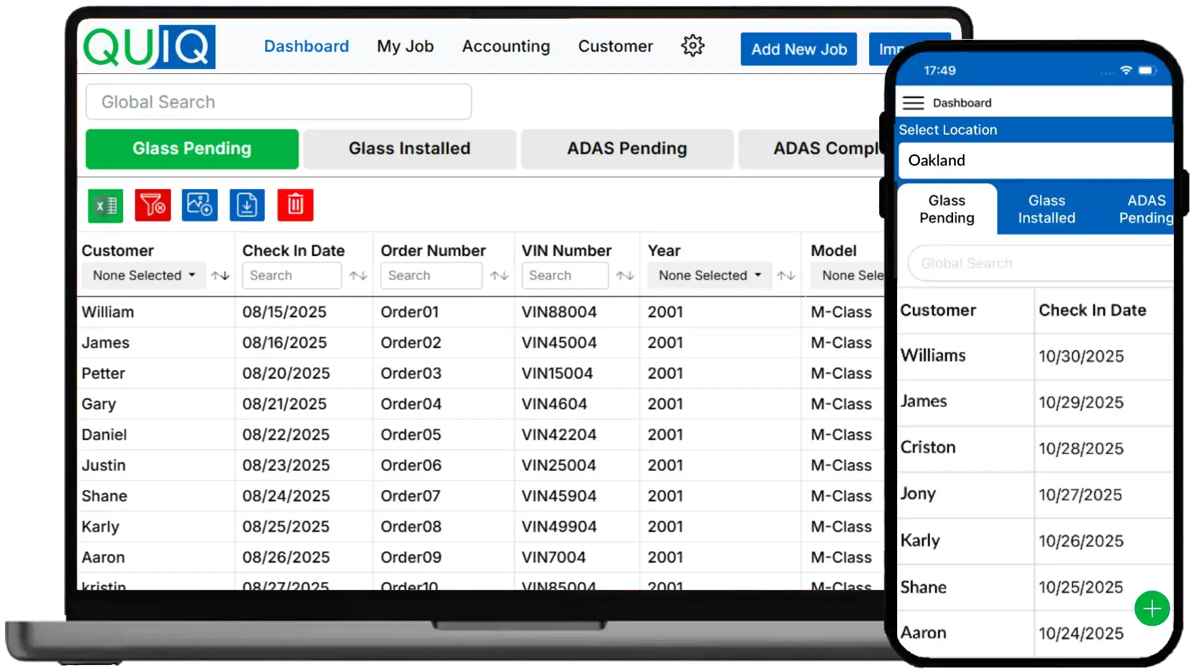
Task: Click the blue download document icon
Action: [247, 205]
